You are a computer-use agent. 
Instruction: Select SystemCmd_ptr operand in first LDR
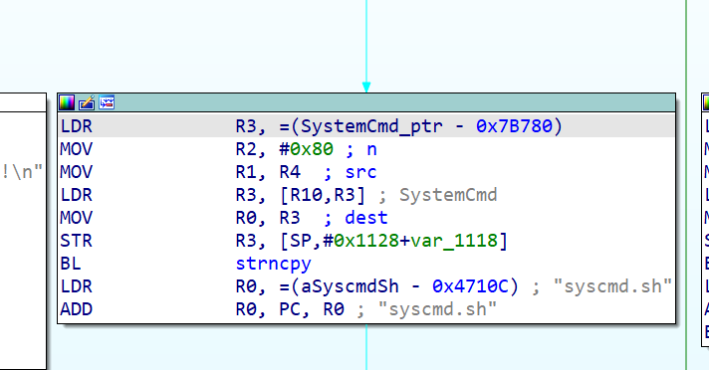click(371, 126)
